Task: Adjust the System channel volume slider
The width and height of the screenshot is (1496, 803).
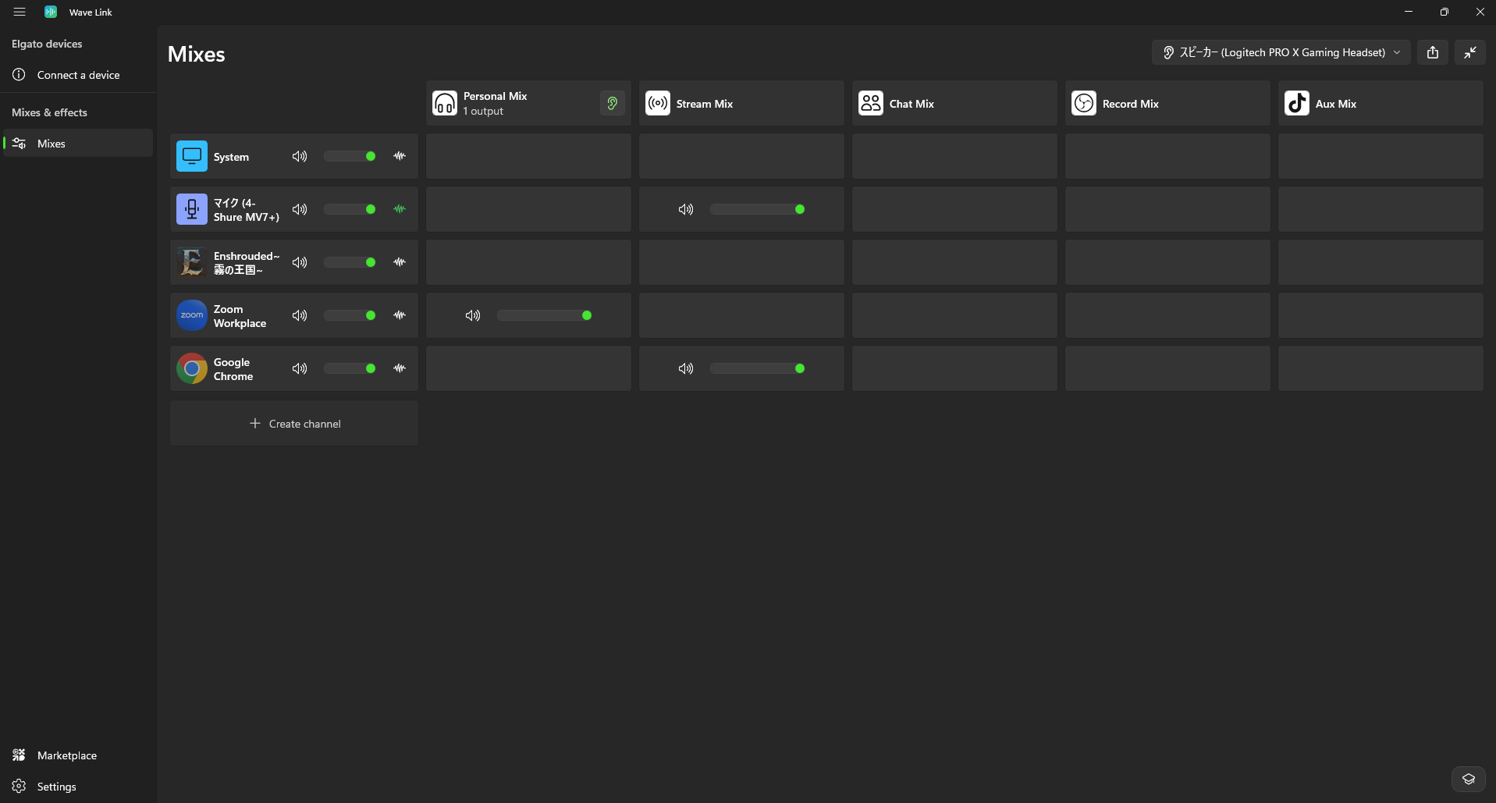Action: pos(350,156)
